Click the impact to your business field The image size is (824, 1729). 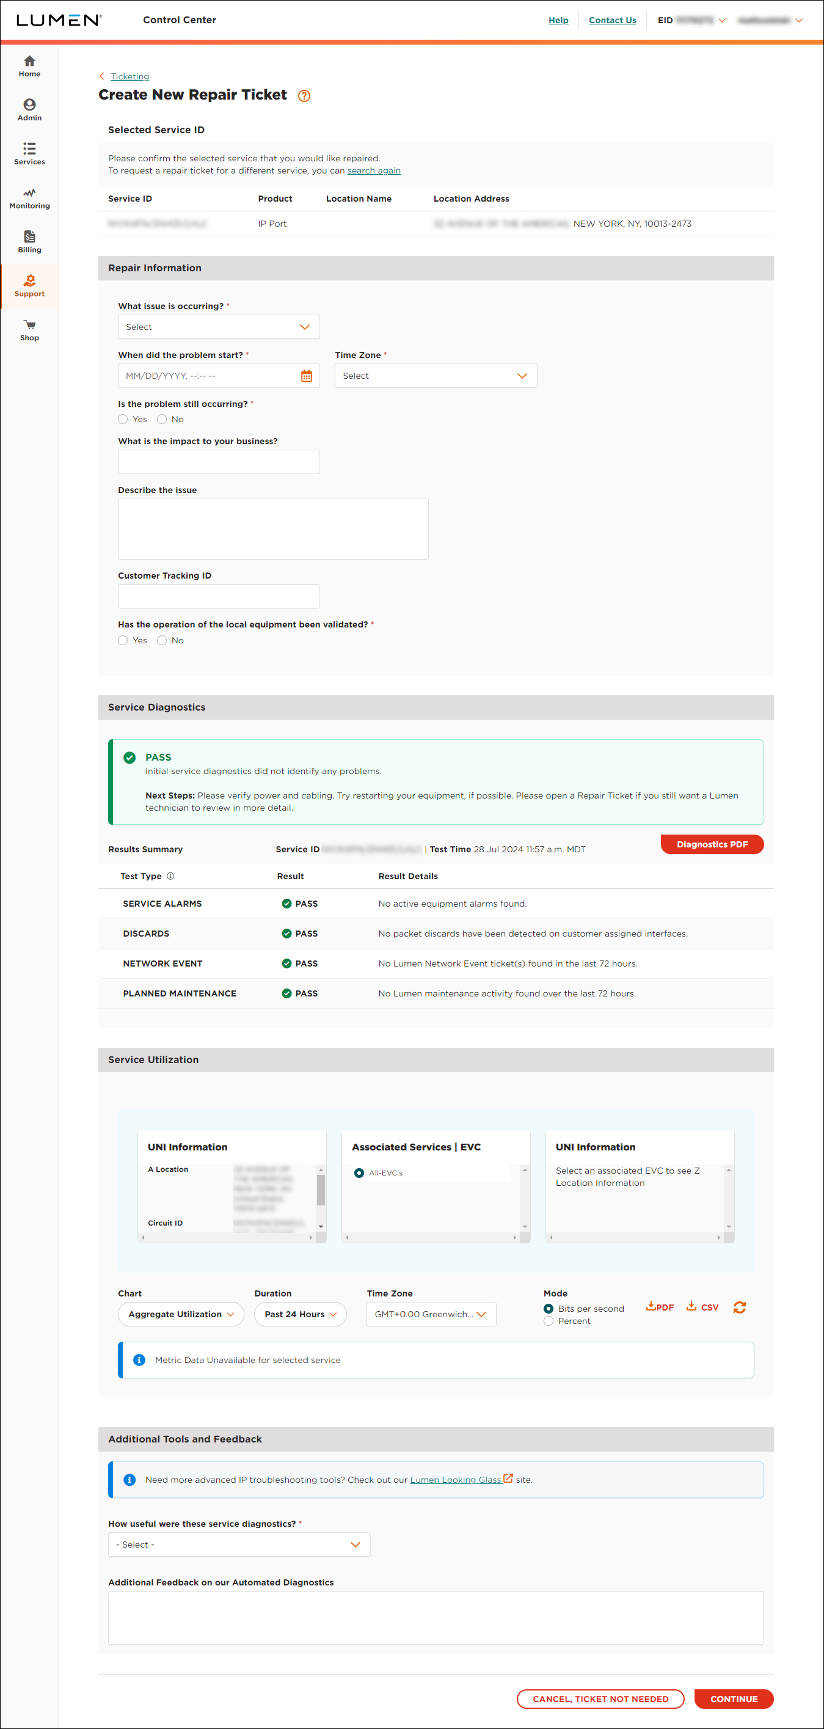(219, 462)
